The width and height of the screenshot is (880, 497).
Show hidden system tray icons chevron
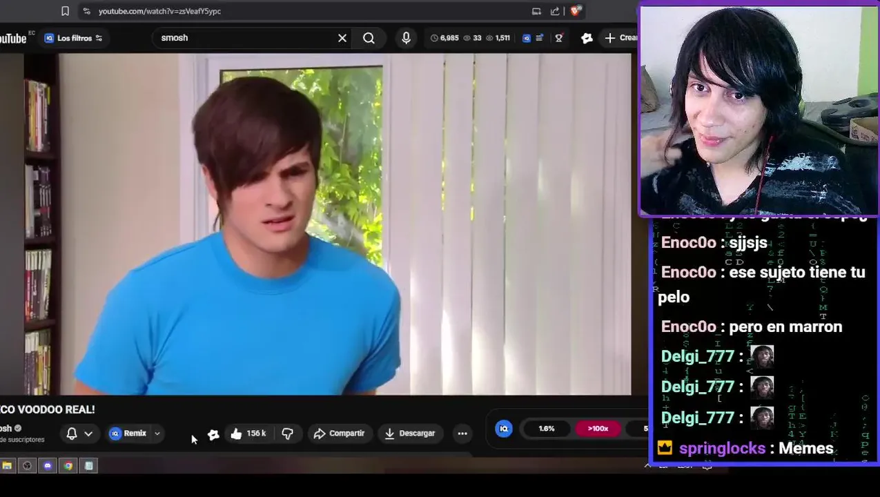647,466
